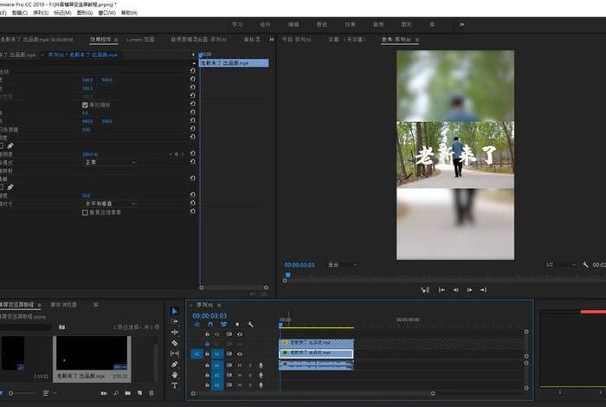Hide track V1 with its eye icon
Screen dimensions: 606x407
240,354
